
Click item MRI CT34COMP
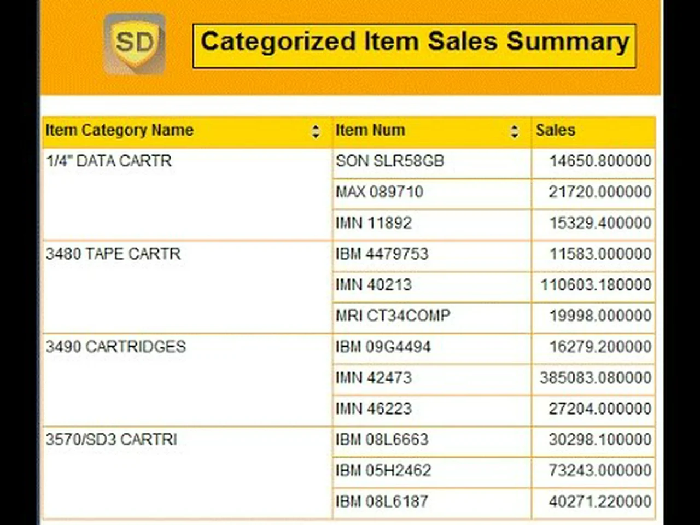393,316
